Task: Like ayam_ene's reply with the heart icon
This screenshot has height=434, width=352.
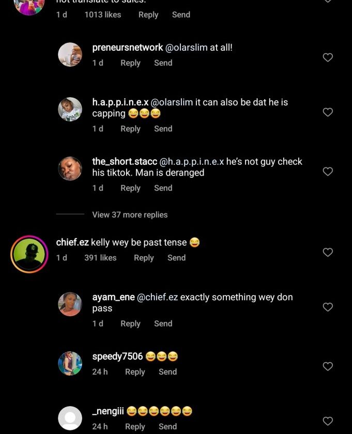Action: click(328, 307)
